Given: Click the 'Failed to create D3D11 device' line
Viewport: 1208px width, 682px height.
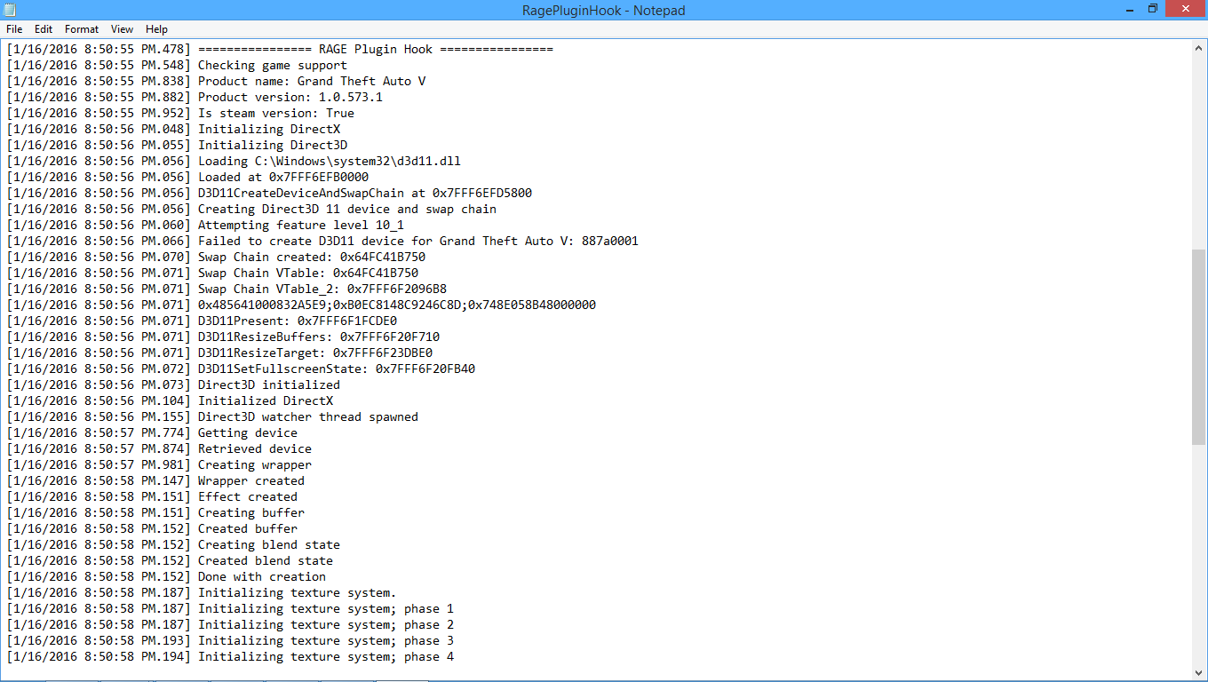Looking at the screenshot, I should pyautogui.click(x=322, y=241).
